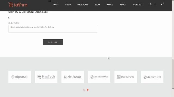The width and height of the screenshot is (174, 97).
Task: Click the Order Notes label
Action: [x=14, y=23]
